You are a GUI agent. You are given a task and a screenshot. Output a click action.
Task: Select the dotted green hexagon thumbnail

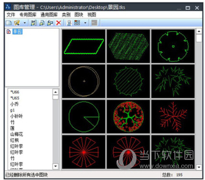[128, 46]
